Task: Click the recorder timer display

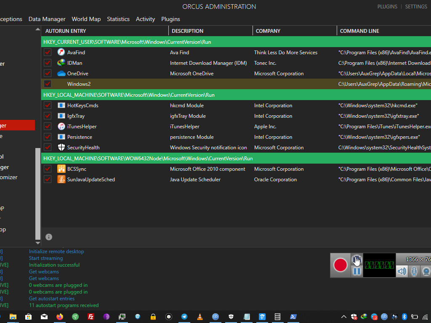Action: click(x=379, y=265)
